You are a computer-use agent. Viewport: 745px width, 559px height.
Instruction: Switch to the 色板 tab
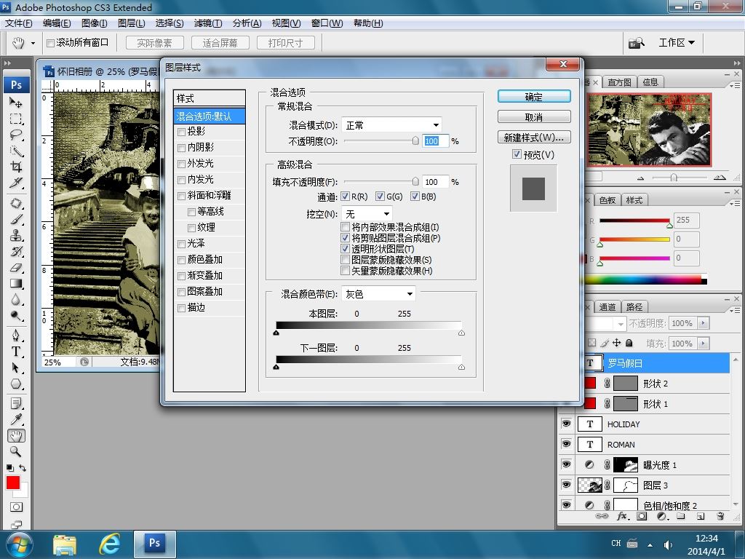coord(607,200)
